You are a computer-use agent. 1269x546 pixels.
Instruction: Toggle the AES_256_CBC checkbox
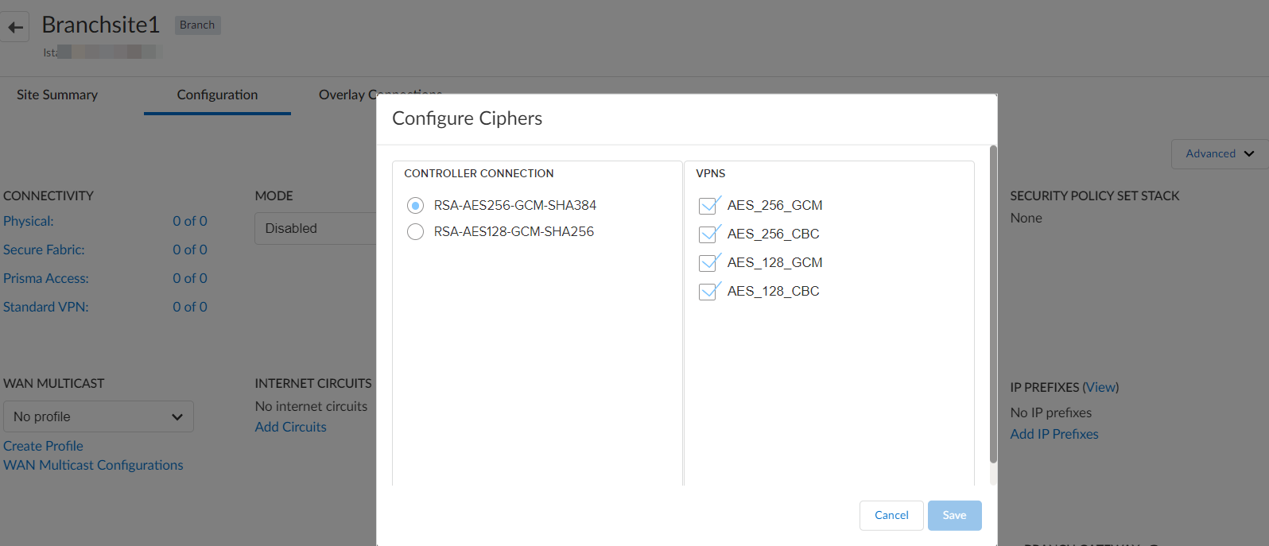708,234
